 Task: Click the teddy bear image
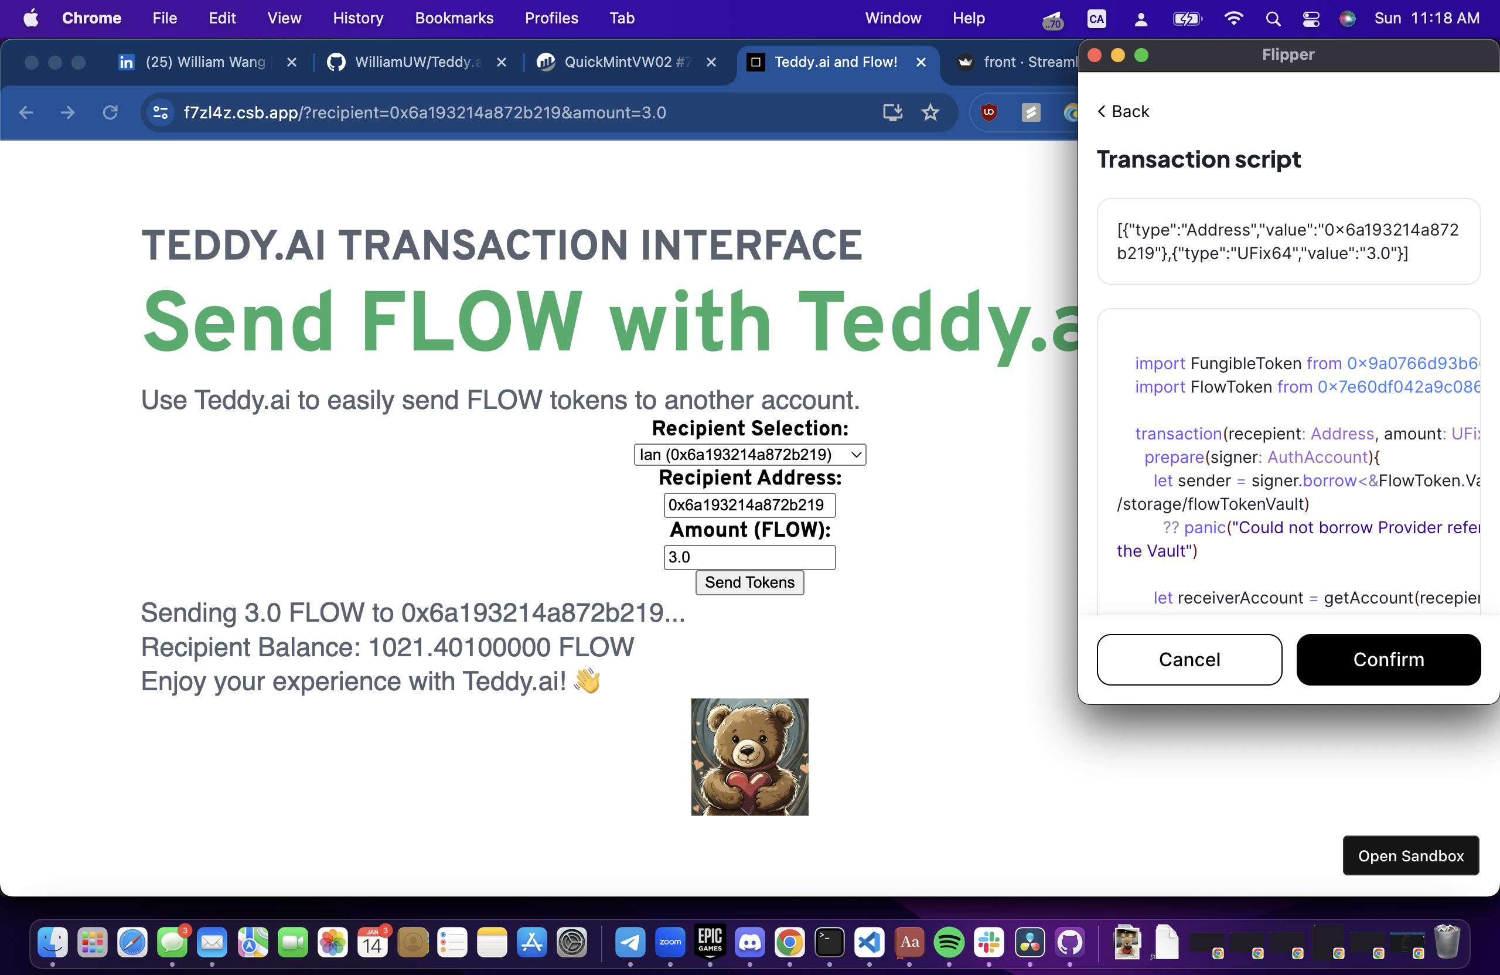pyautogui.click(x=749, y=756)
